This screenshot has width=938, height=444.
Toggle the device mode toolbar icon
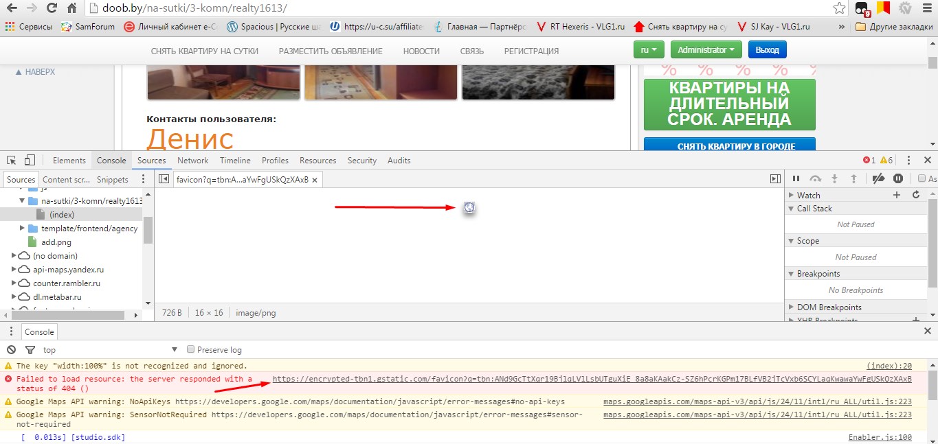pos(30,160)
